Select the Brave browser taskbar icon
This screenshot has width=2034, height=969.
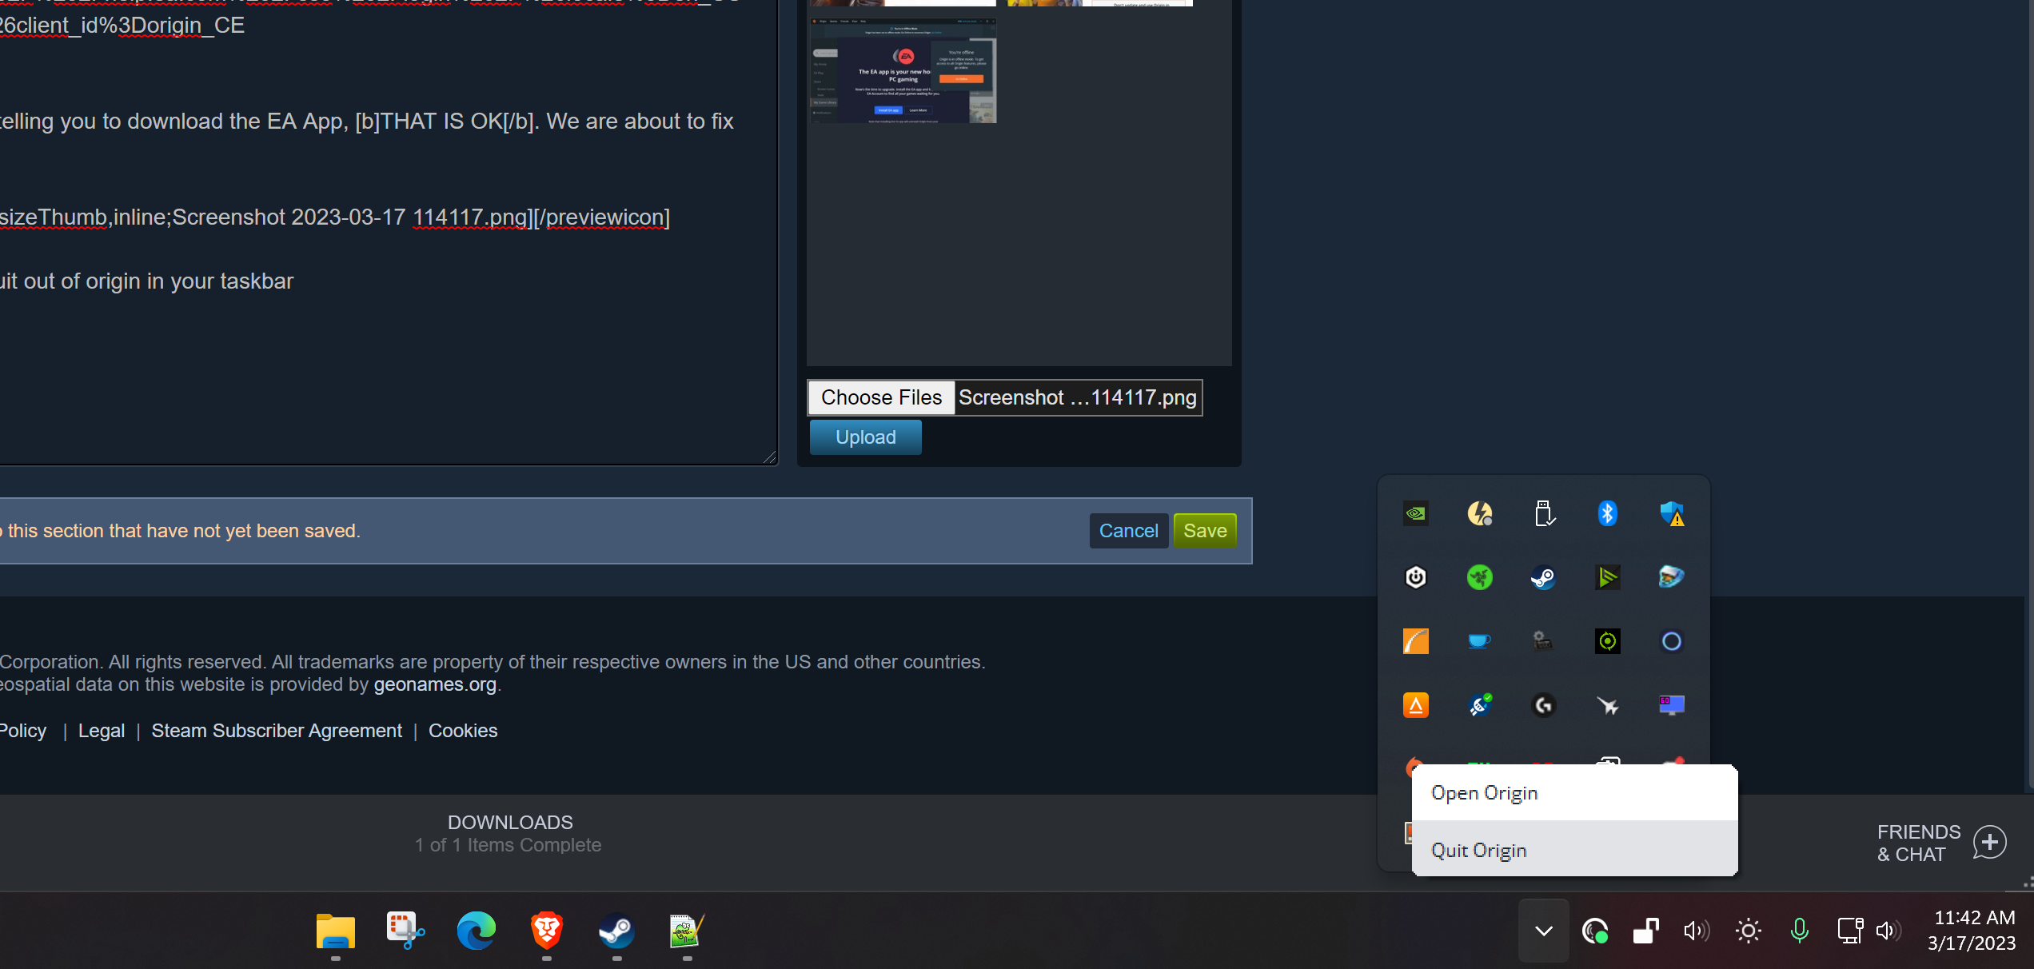[546, 931]
